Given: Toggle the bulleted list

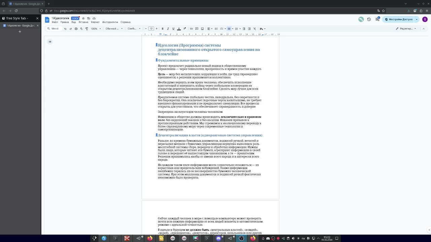Looking at the screenshot, I should [x=229, y=29].
